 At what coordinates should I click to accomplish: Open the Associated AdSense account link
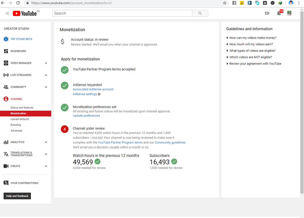[93, 89]
